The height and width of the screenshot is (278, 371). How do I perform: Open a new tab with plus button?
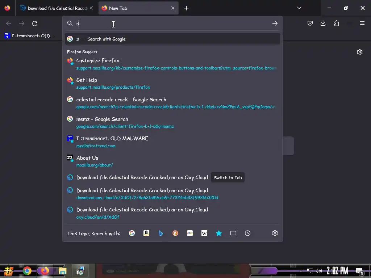coord(187,8)
